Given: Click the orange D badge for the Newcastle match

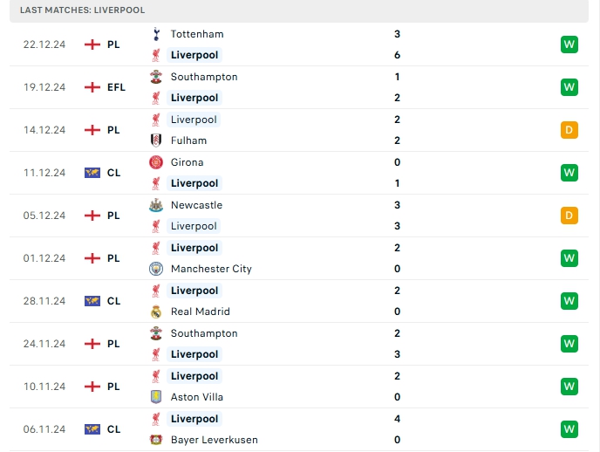Looking at the screenshot, I should click(x=569, y=216).
